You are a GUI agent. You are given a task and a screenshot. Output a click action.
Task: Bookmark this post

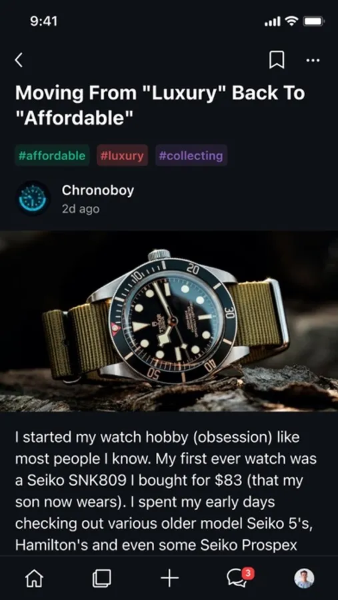[277, 60]
